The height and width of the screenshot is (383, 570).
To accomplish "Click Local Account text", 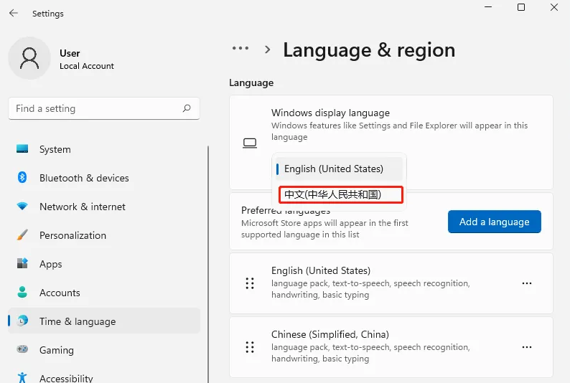I will 87,66.
